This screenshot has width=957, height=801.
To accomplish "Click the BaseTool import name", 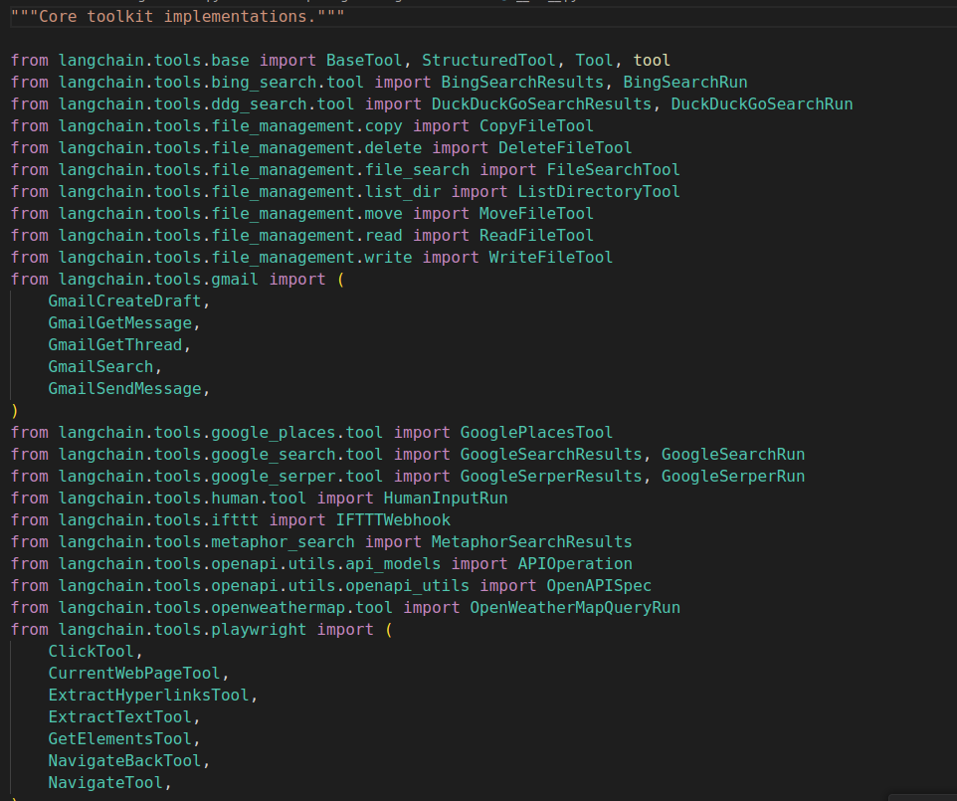I will click(x=364, y=61).
